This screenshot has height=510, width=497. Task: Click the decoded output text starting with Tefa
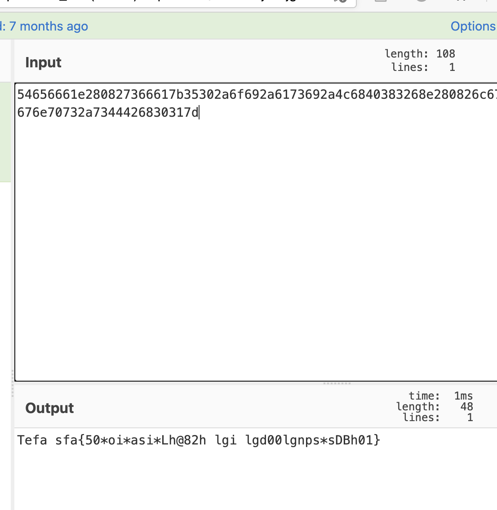[x=198, y=440]
